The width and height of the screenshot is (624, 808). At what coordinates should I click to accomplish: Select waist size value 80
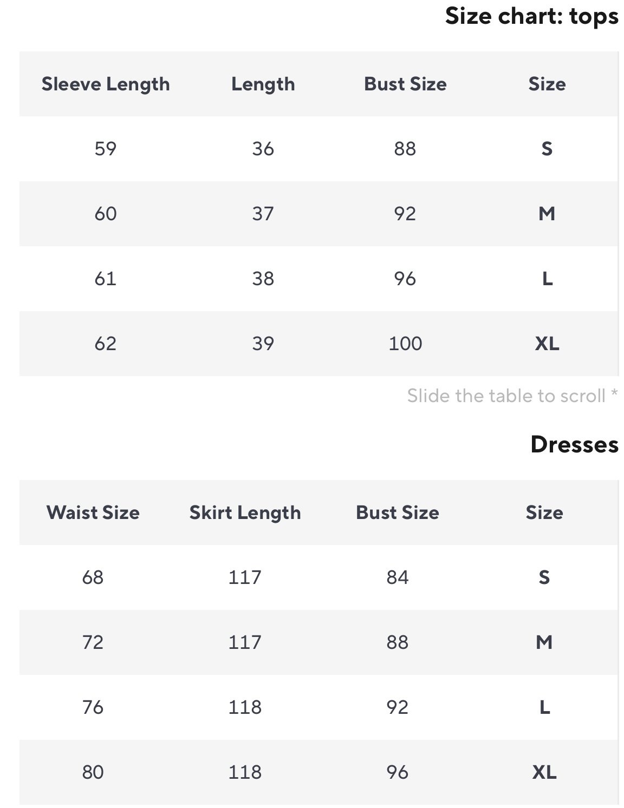click(93, 772)
